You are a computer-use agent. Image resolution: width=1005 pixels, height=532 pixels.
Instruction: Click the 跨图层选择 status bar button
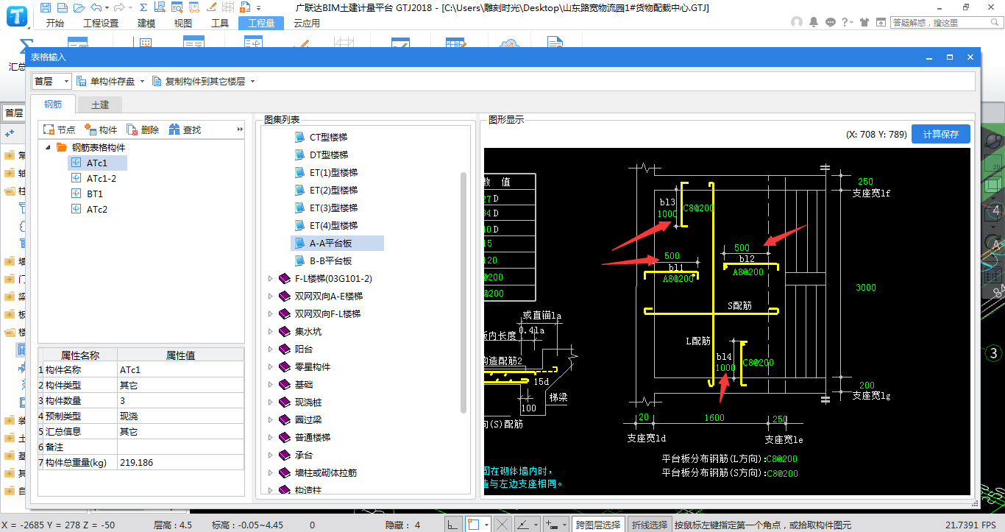[597, 525]
